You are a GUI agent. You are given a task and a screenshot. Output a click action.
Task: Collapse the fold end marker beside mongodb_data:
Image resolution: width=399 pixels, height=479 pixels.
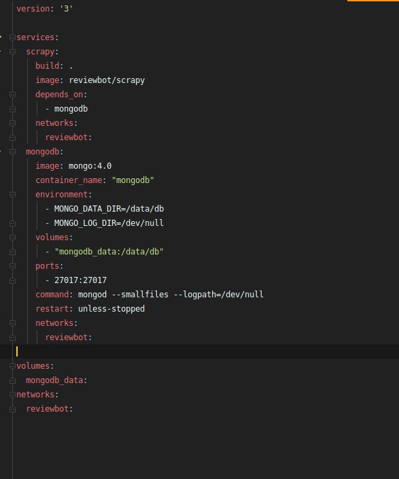click(x=12, y=380)
